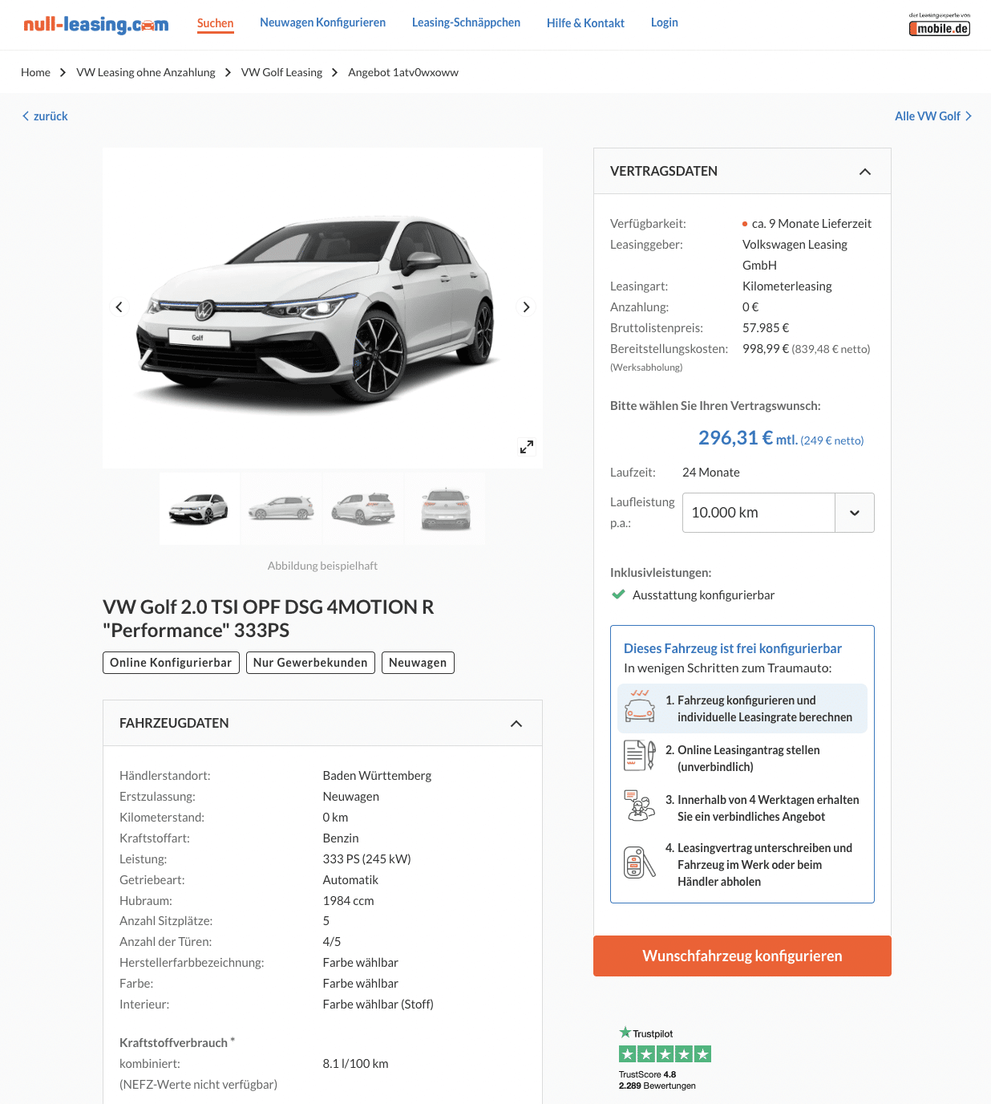Open Neuwagen Konfigurieren menu
The width and height of the screenshot is (991, 1104).
point(322,22)
